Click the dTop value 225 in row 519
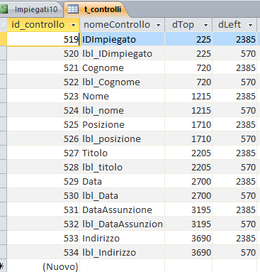Screen dimensions: 260x272 pyautogui.click(x=188, y=39)
